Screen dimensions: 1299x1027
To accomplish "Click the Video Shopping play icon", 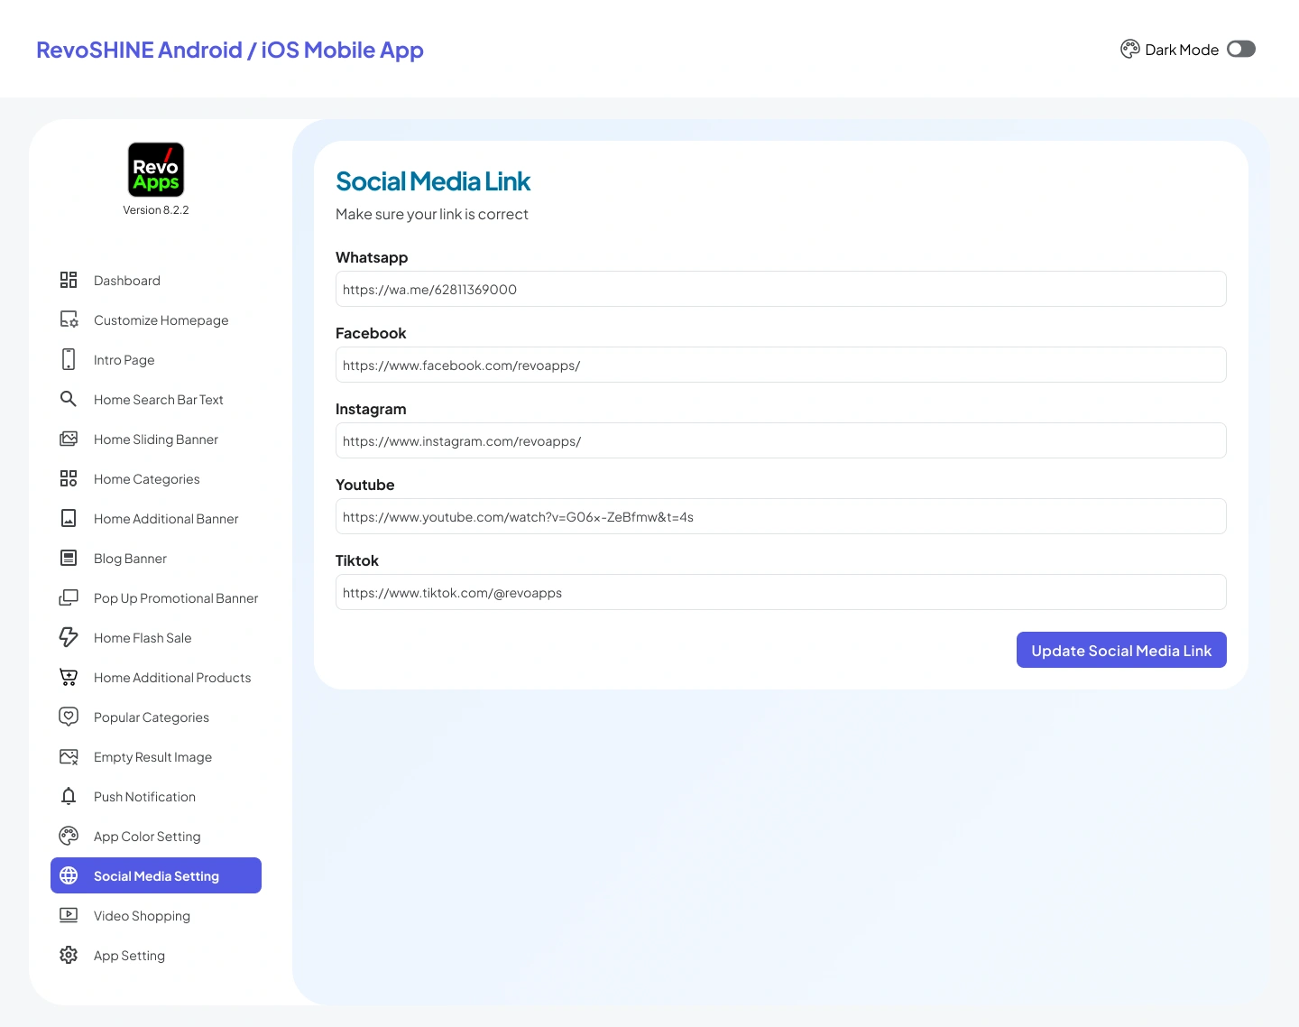I will [69, 915].
